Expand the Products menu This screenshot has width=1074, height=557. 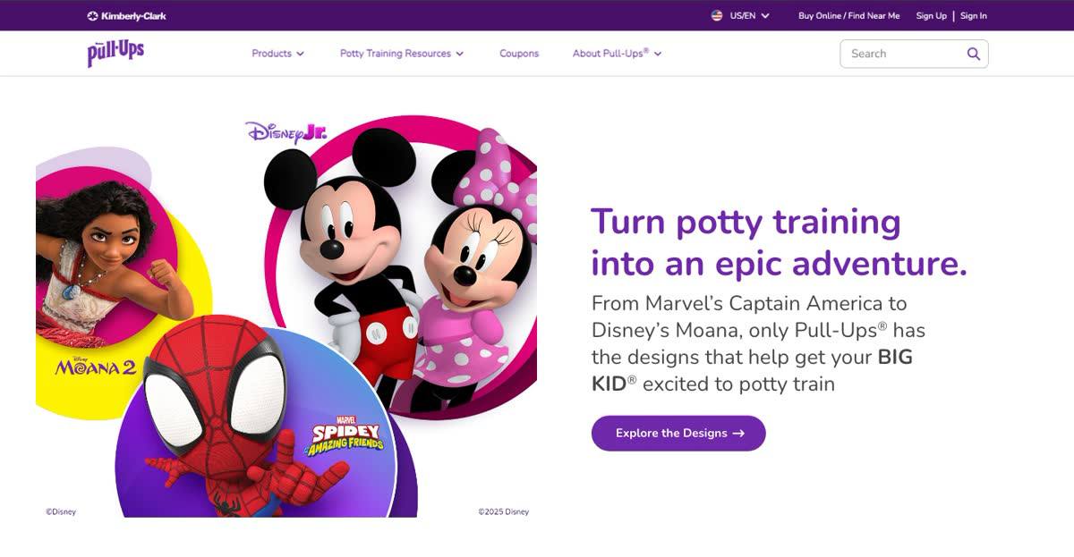coord(277,54)
